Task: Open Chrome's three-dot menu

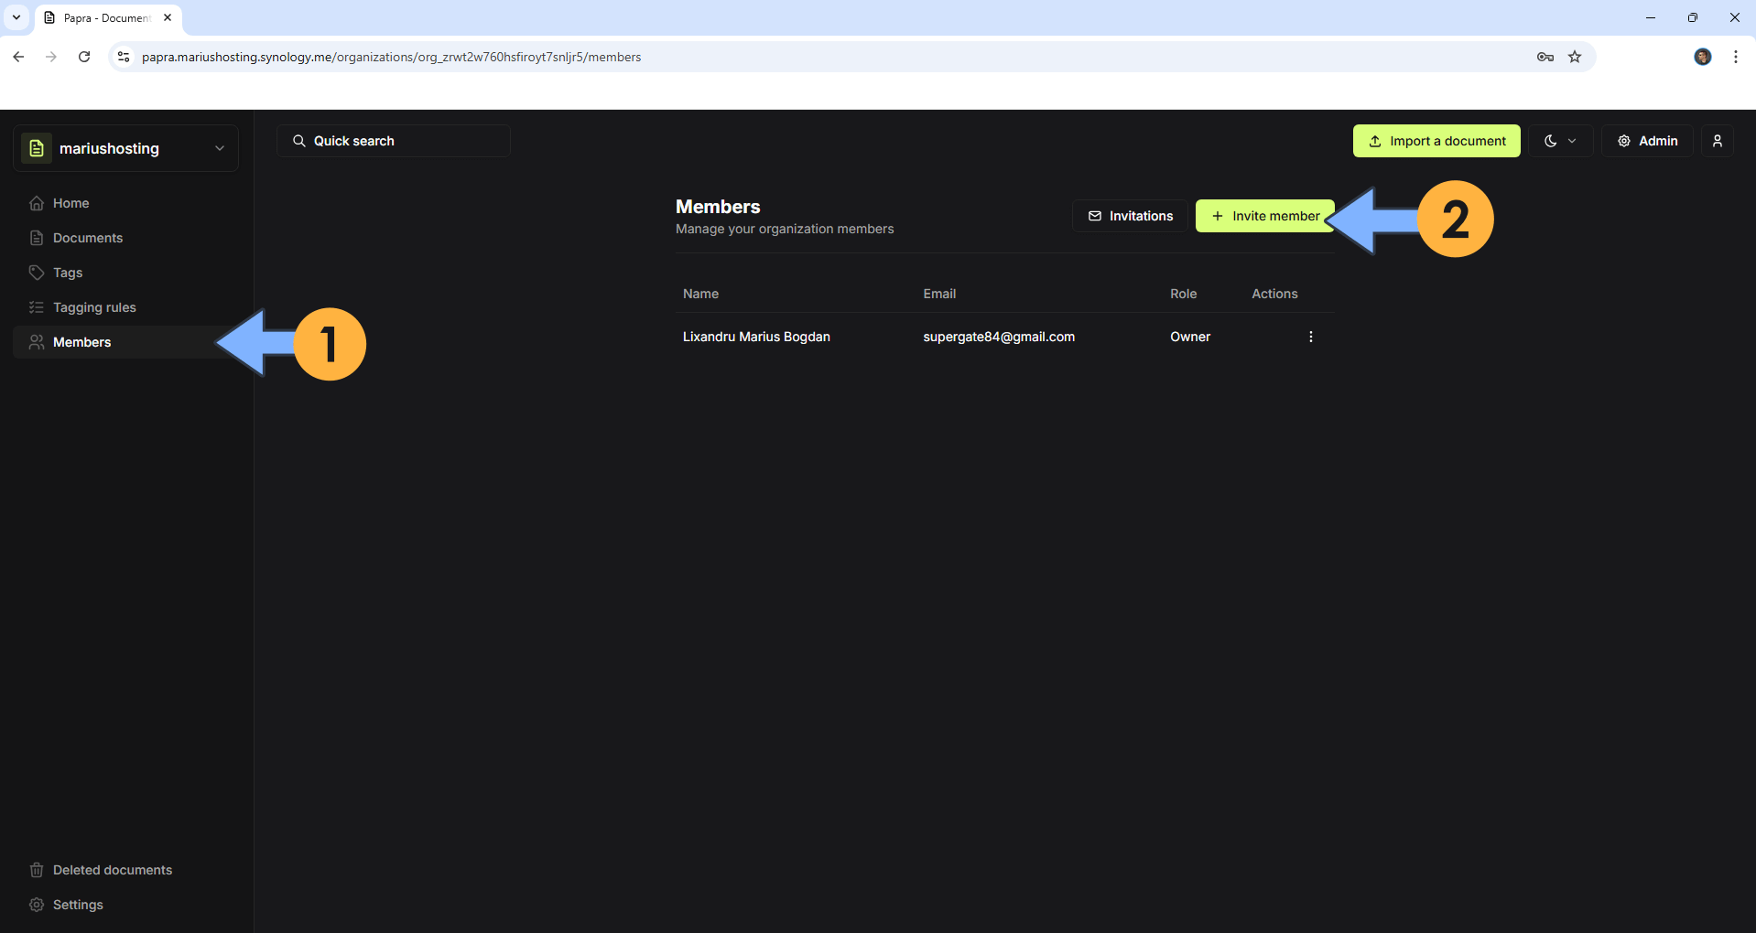Action: pyautogui.click(x=1735, y=57)
